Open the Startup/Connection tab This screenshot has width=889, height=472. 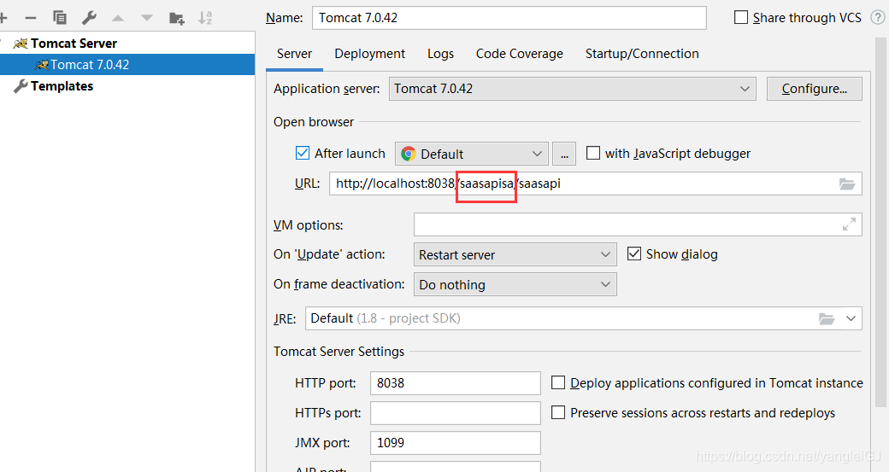point(642,54)
